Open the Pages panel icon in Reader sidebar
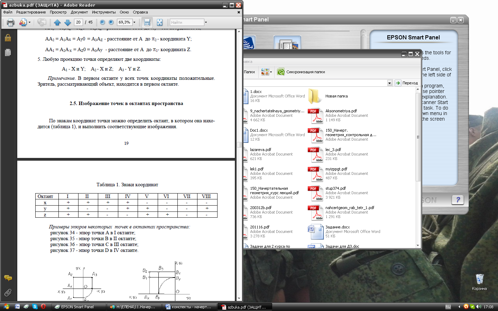The image size is (498, 311). coord(8,52)
